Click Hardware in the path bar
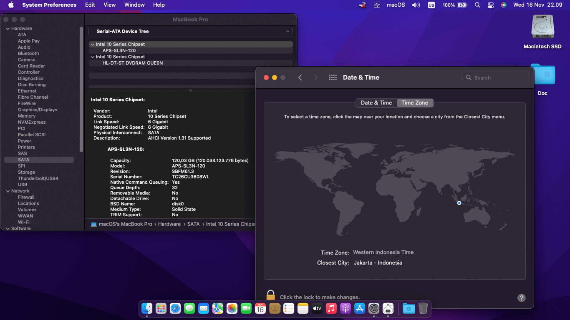This screenshot has width=570, height=320. (x=169, y=224)
